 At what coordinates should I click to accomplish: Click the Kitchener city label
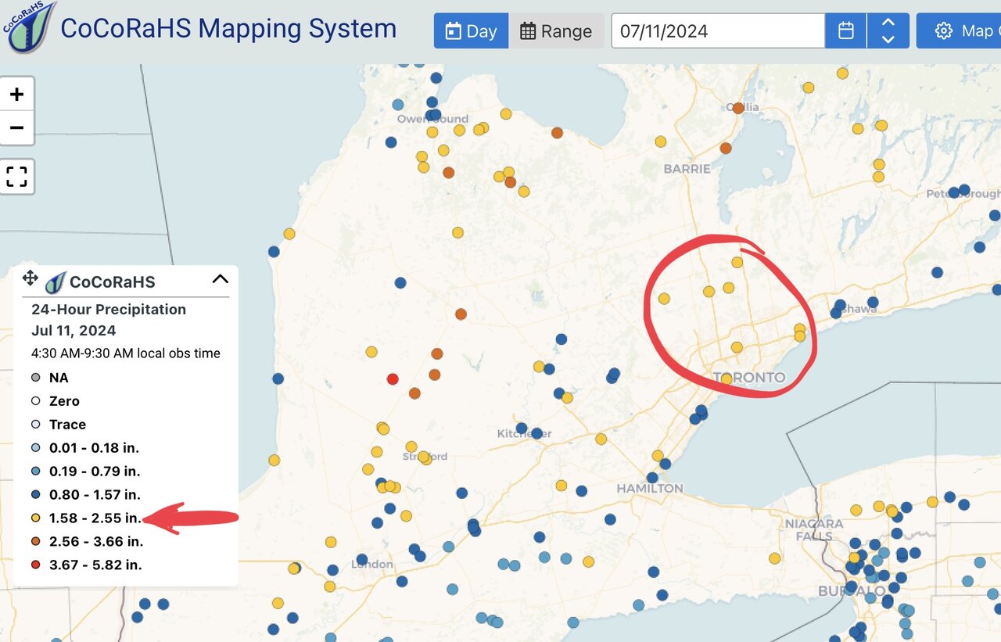tap(525, 433)
